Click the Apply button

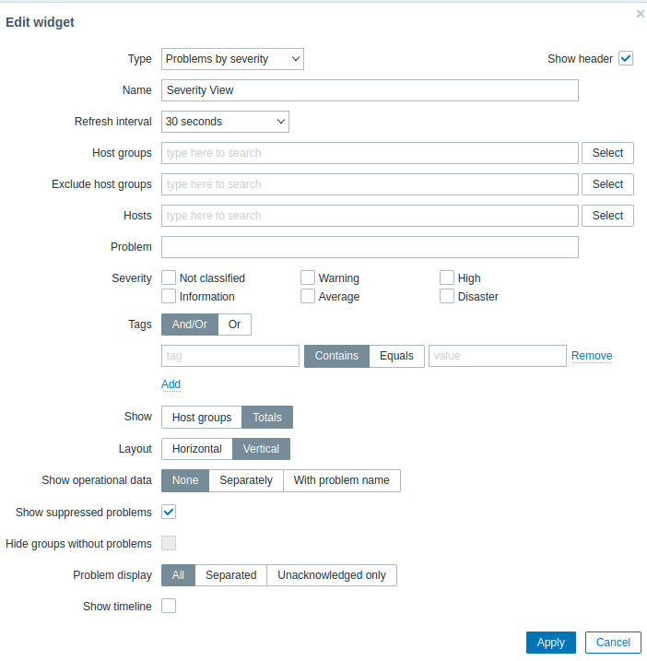550,643
